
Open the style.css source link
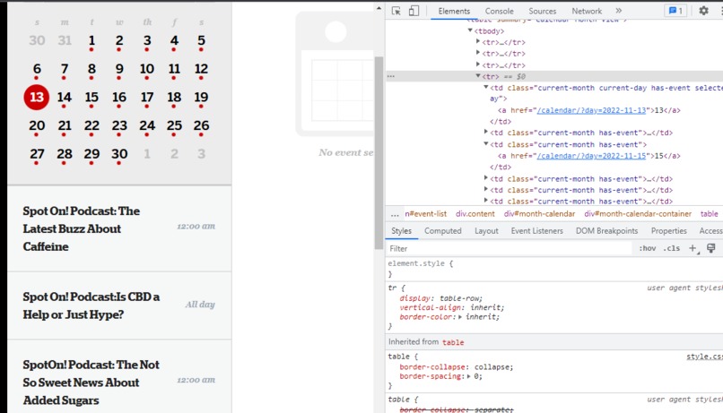(704, 357)
